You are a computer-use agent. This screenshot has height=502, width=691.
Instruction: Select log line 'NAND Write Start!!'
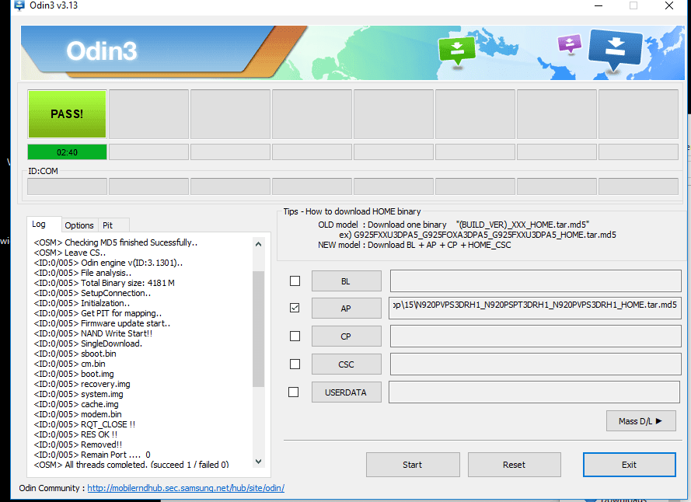(x=93, y=333)
